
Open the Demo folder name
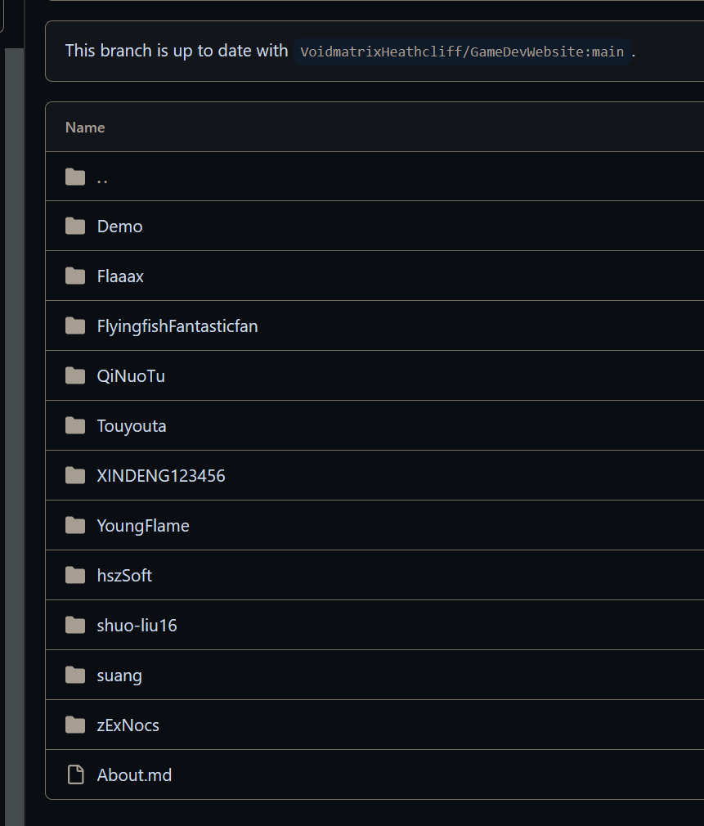tap(119, 227)
